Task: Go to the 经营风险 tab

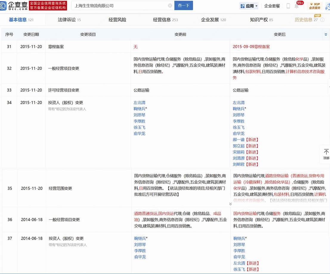Action: pos(117,20)
